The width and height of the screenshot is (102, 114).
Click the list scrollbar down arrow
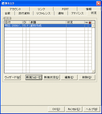[93, 71]
